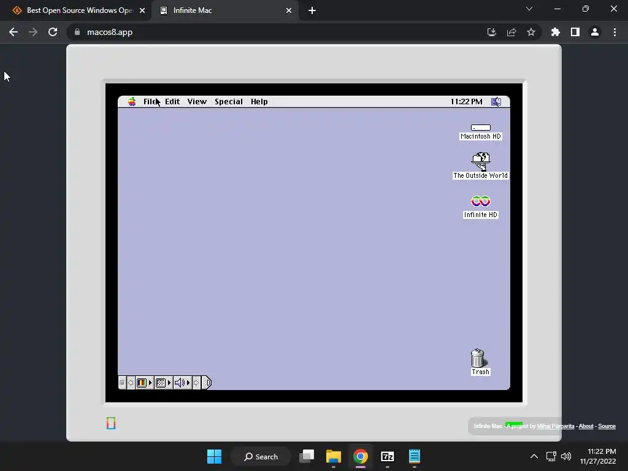628x471 pixels.
Task: Open the Source link
Action: coord(607,426)
